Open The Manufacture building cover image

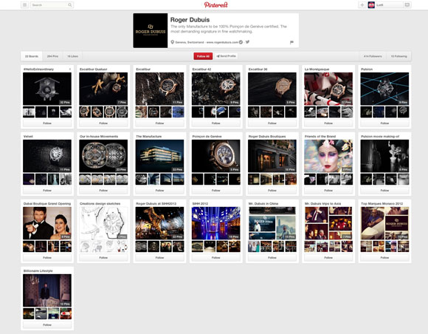point(159,156)
